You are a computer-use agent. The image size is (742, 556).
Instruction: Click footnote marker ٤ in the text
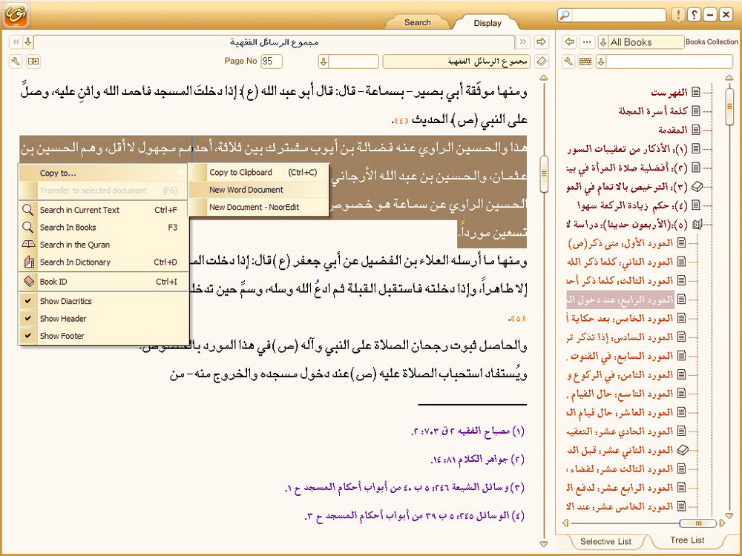pyautogui.click(x=401, y=121)
